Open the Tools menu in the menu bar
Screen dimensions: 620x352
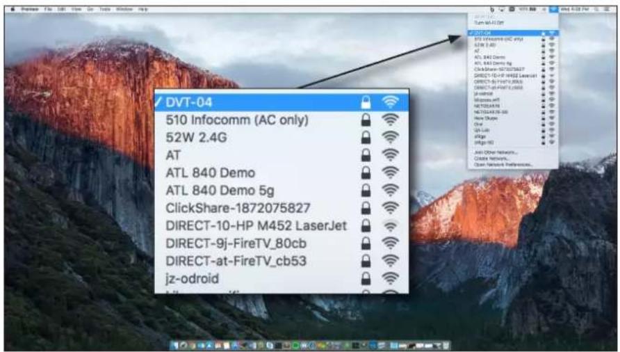104,9
